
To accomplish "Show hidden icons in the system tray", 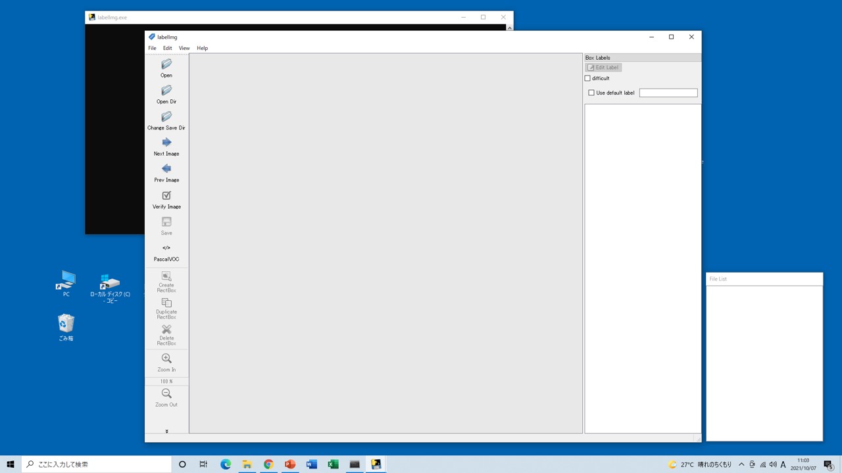I will point(741,464).
